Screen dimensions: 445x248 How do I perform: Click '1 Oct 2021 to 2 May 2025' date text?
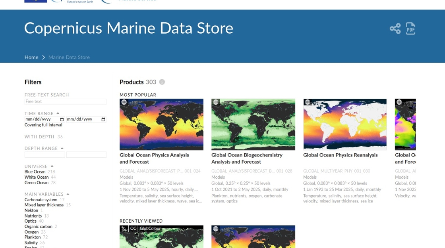click(x=236, y=189)
